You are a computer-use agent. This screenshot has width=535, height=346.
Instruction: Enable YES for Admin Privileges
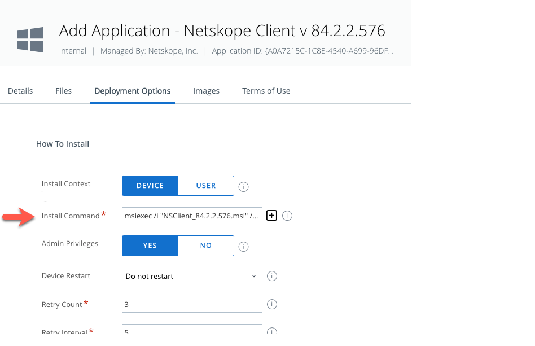(x=150, y=246)
